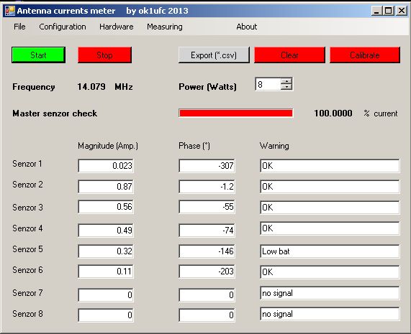411x334 pixels.
Task: Click the red master senzor progress bar
Action: 236,113
